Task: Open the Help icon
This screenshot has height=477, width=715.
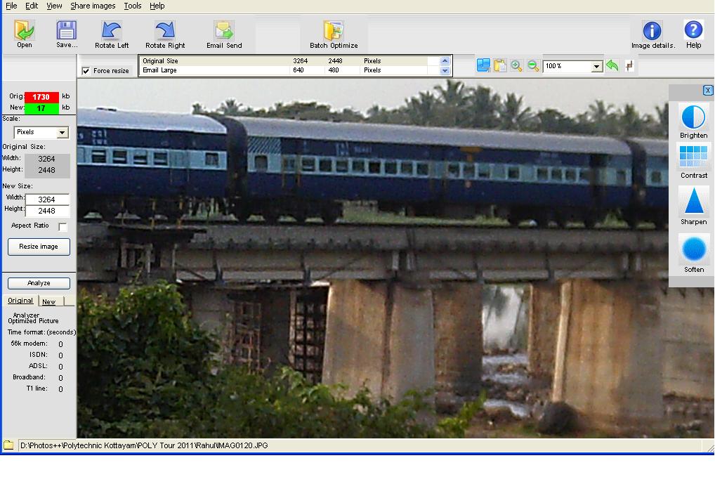Action: point(693,30)
